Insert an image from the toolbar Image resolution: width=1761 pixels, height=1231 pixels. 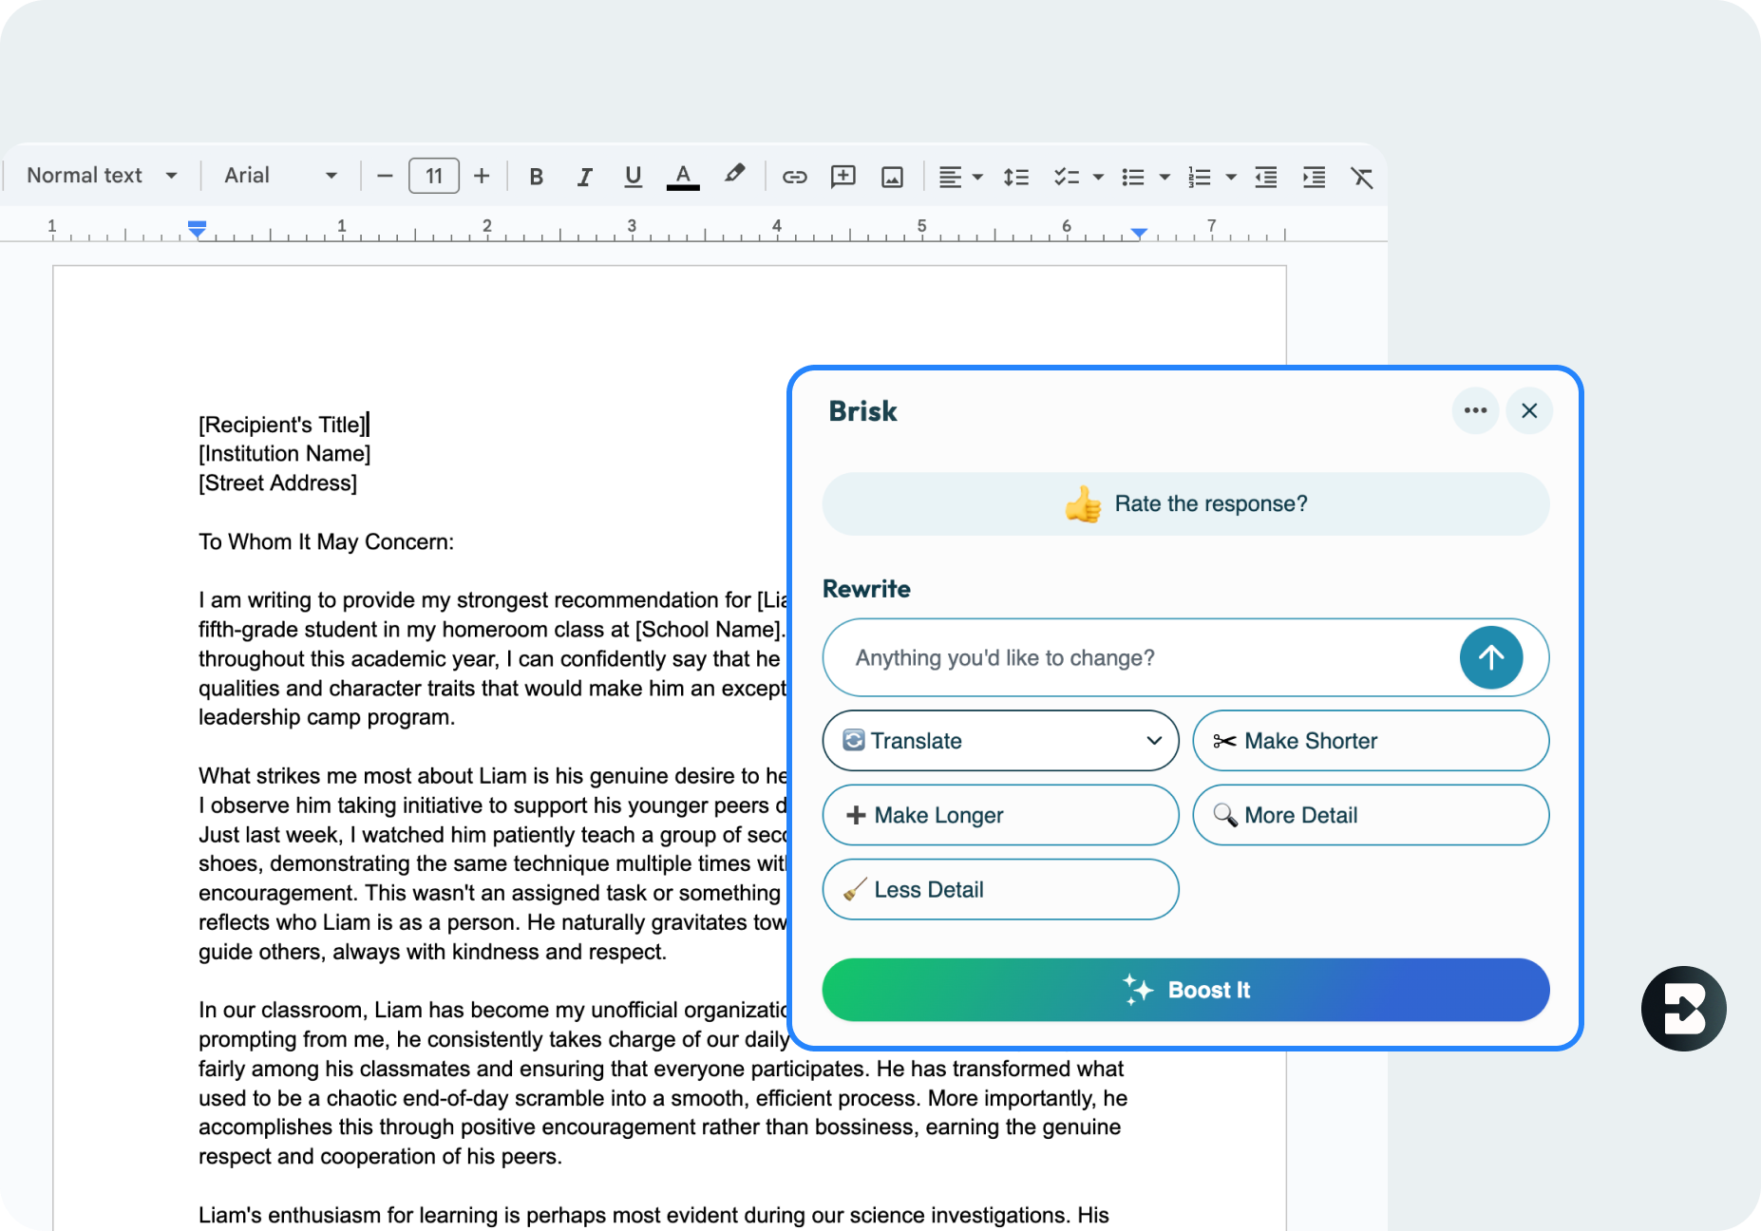(892, 177)
